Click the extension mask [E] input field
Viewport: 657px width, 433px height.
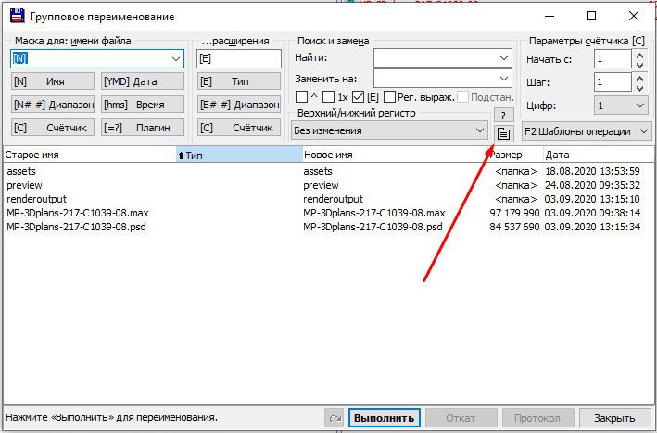coord(239,58)
